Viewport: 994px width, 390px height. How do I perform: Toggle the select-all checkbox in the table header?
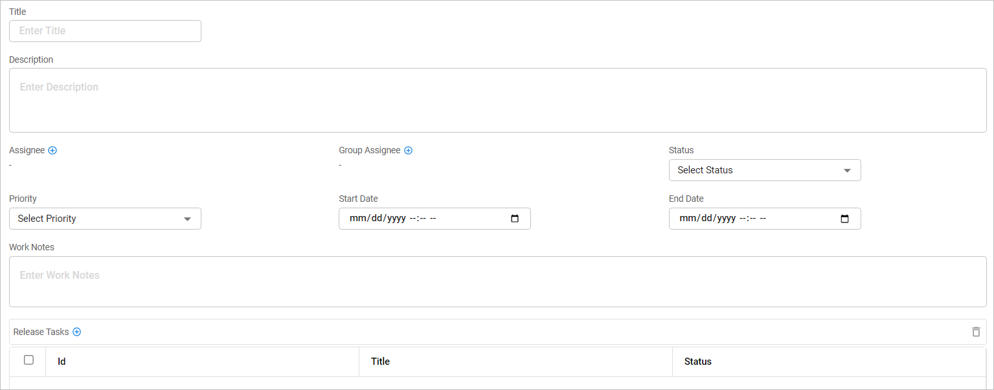28,360
